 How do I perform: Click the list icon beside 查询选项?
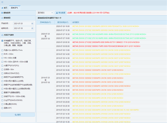pyautogui.click(x=2, y=13)
